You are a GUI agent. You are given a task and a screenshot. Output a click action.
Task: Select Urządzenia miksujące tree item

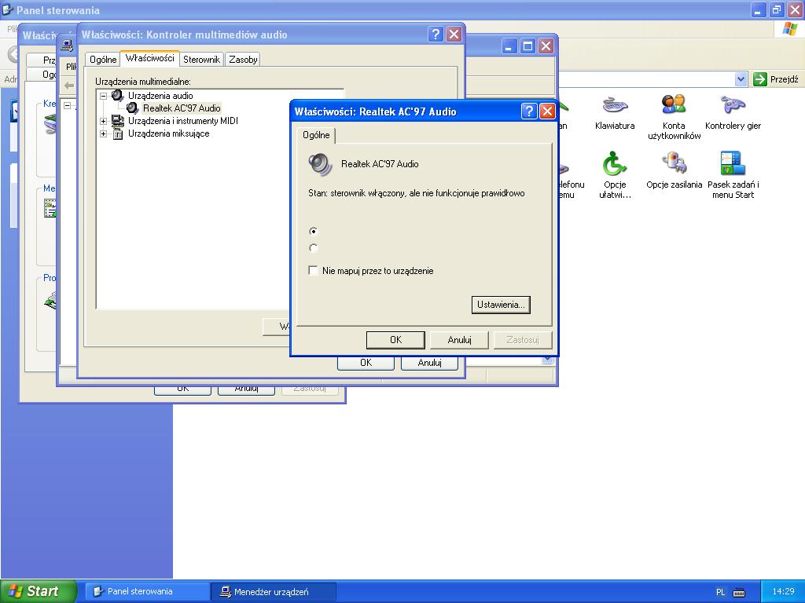tap(168, 133)
